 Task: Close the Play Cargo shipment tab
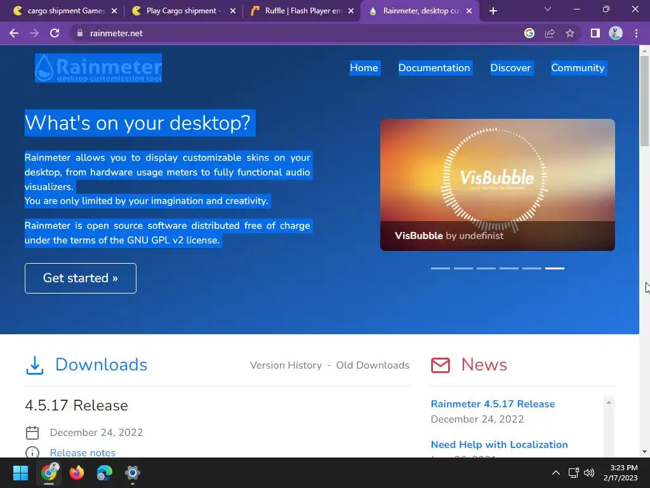click(232, 11)
